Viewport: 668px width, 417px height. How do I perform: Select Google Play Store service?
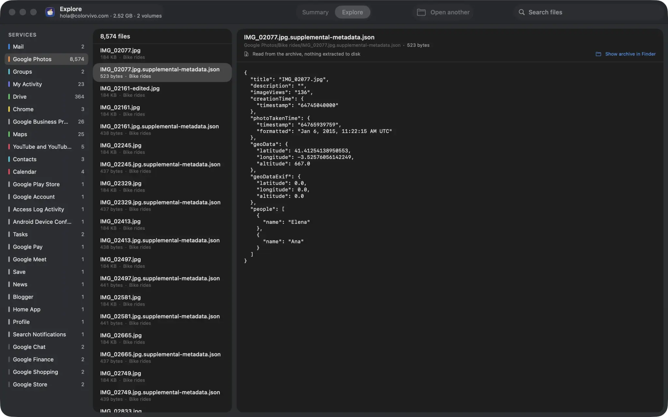click(x=46, y=184)
